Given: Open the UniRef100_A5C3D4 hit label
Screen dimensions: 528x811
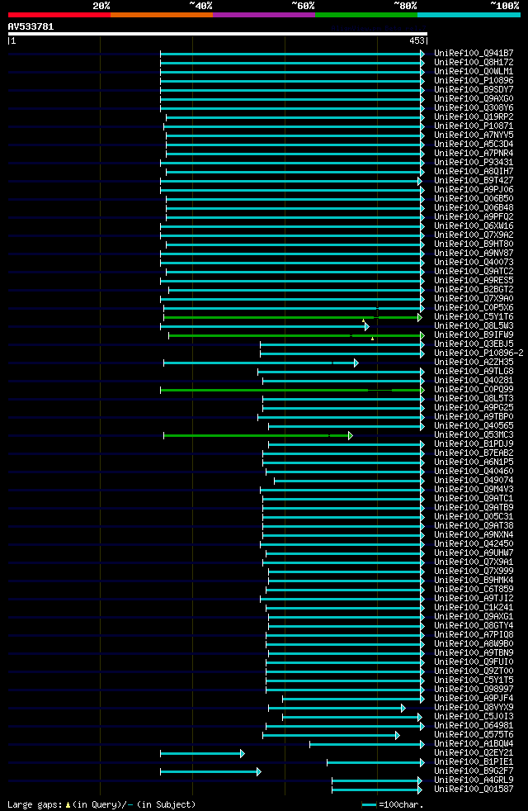Looking at the screenshot, I should (474, 145).
